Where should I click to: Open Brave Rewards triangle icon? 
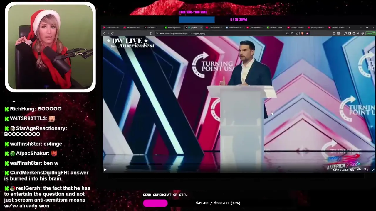tap(307, 33)
